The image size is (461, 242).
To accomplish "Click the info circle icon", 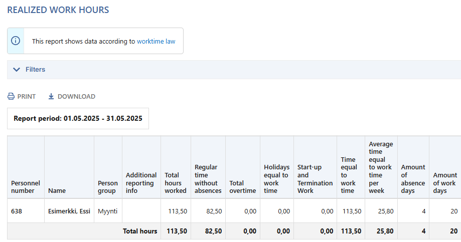I will pyautogui.click(x=16, y=41).
